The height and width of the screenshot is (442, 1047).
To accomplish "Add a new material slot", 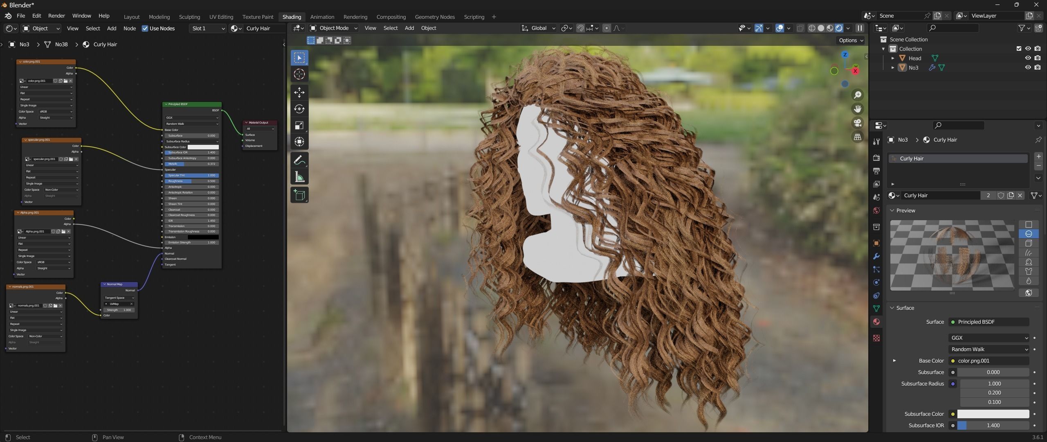I will click(x=1038, y=156).
